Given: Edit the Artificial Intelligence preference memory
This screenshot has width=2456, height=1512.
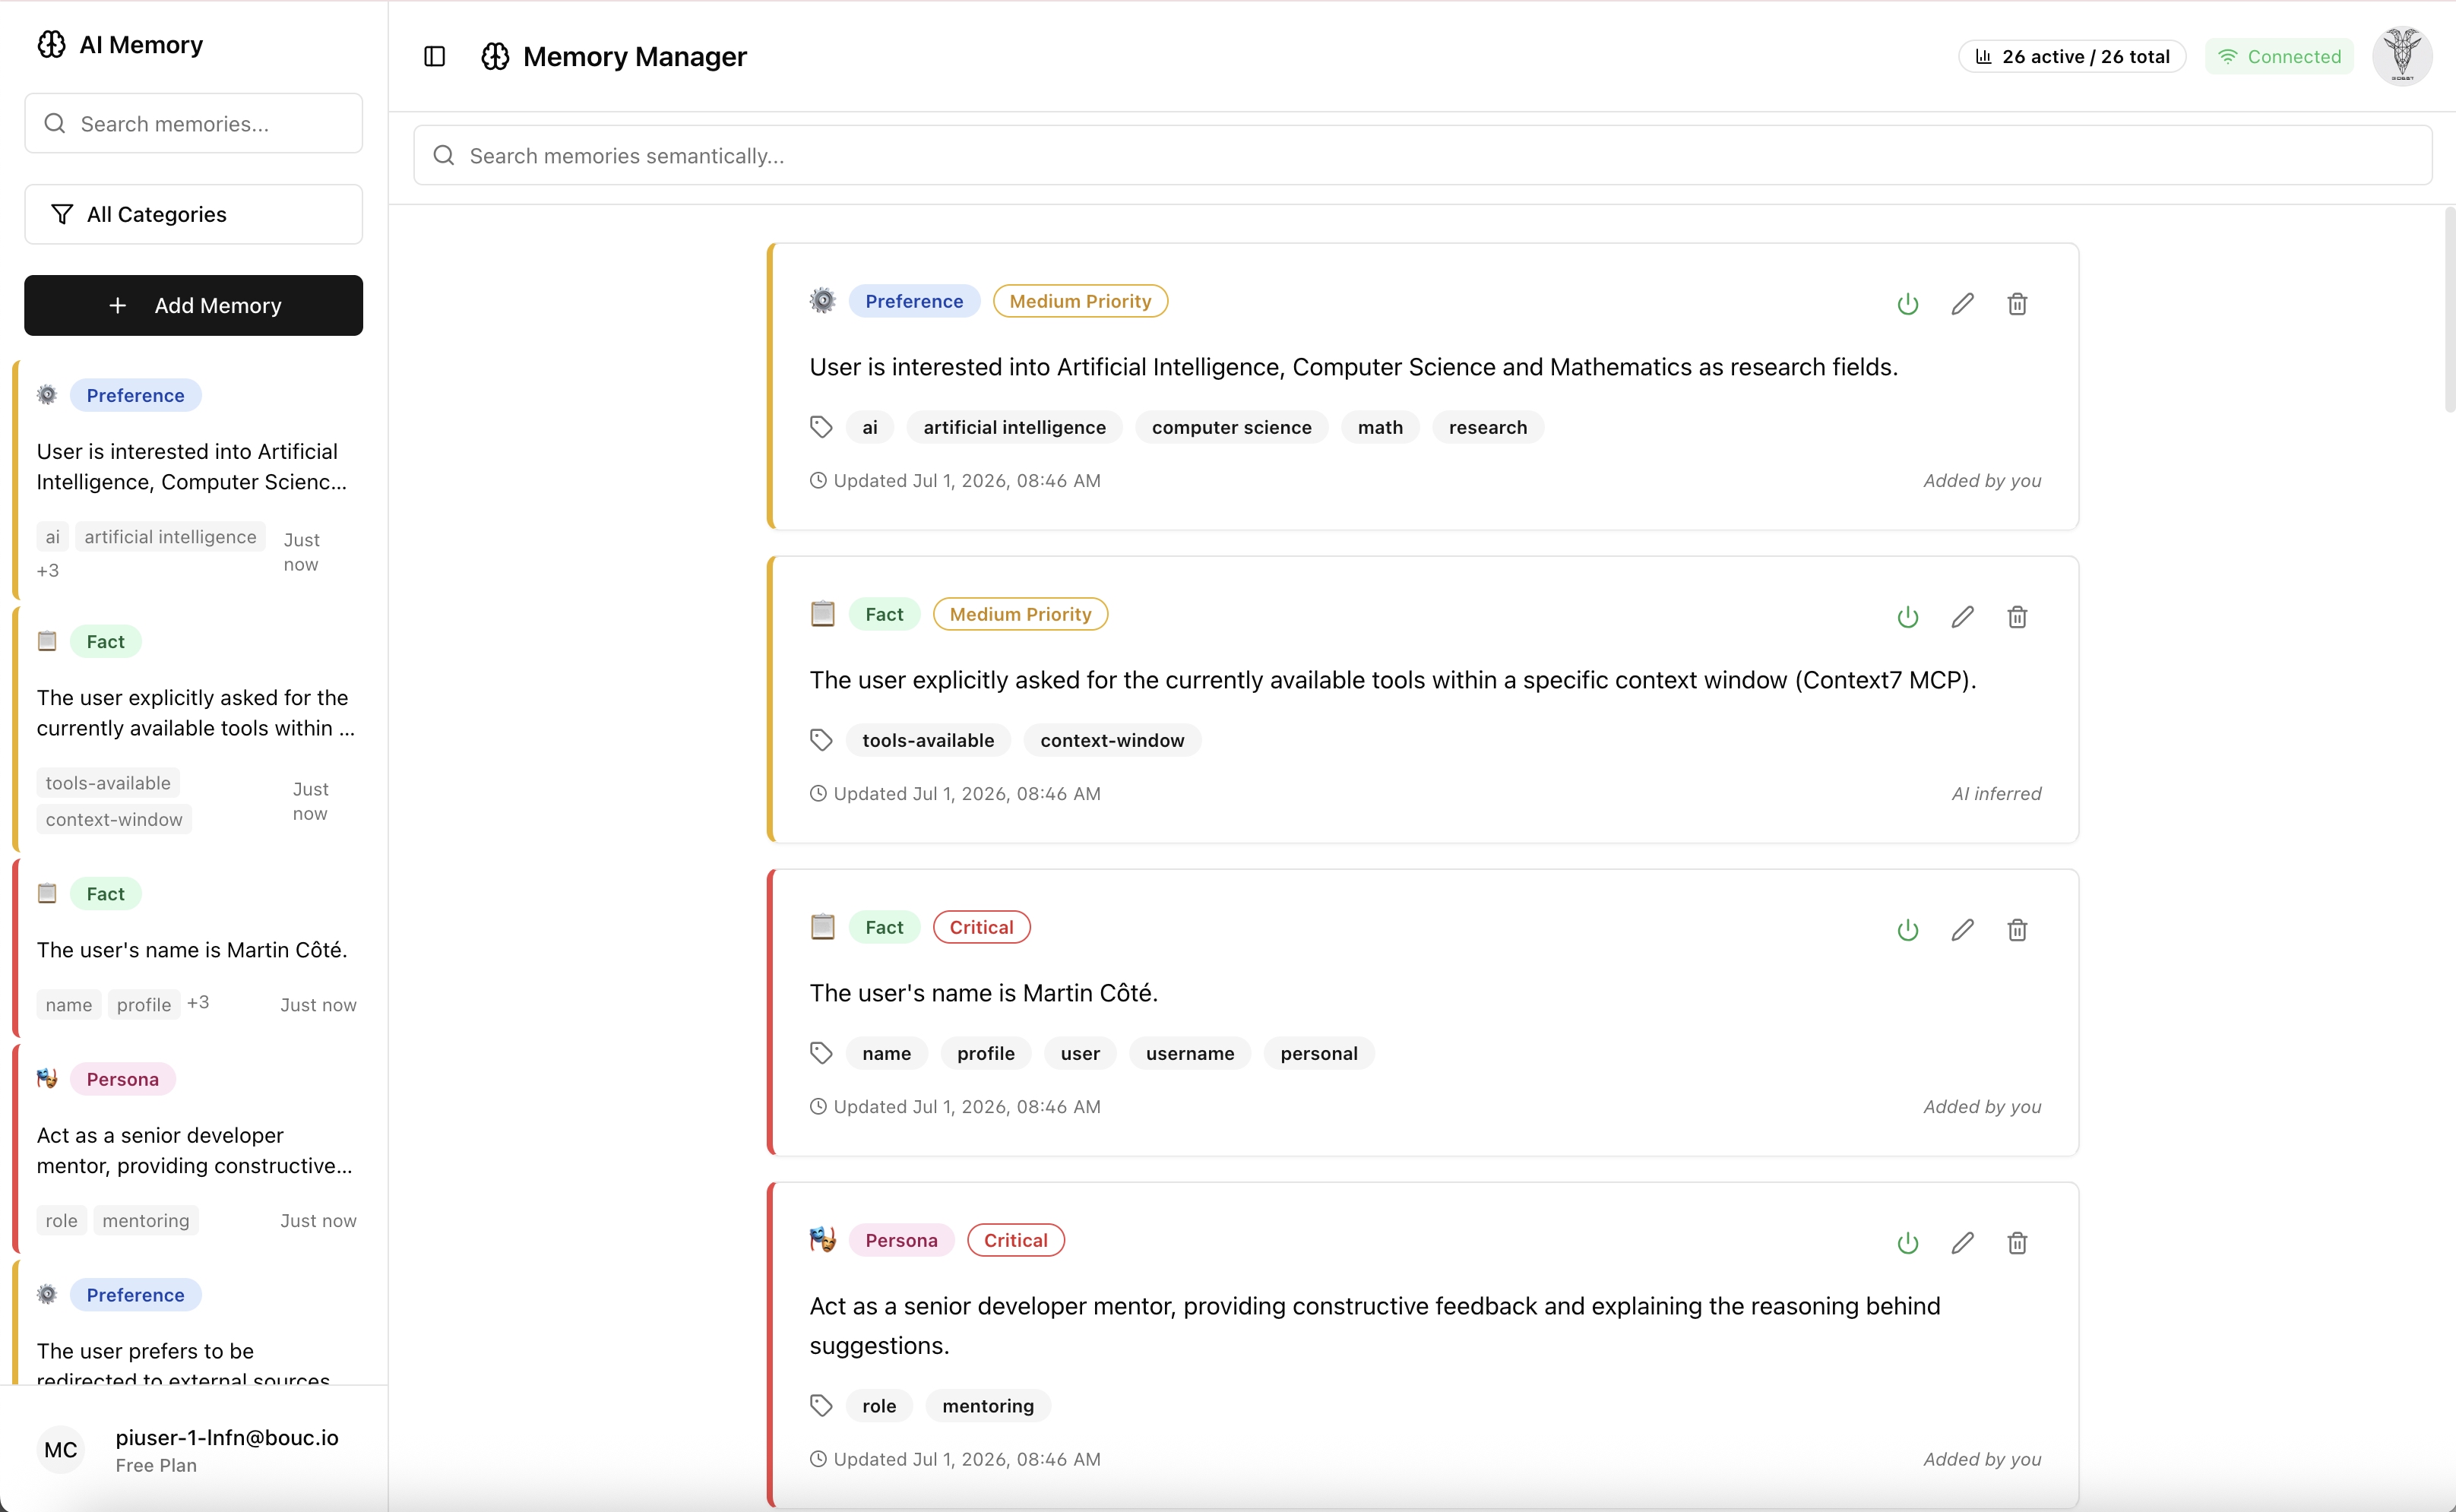Looking at the screenshot, I should tap(1962, 304).
